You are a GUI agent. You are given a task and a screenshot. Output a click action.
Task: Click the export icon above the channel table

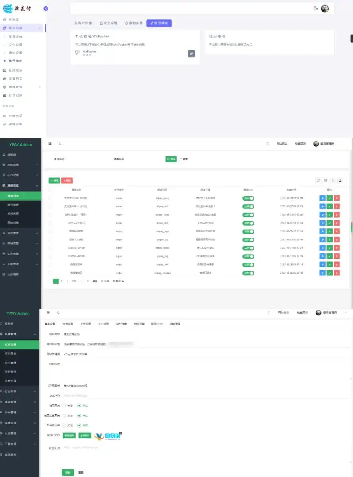[x=340, y=181]
